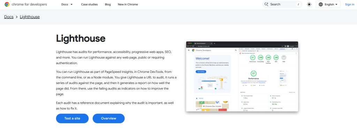Open Case studies in navigation
The image size is (357, 128).
[x=90, y=4]
